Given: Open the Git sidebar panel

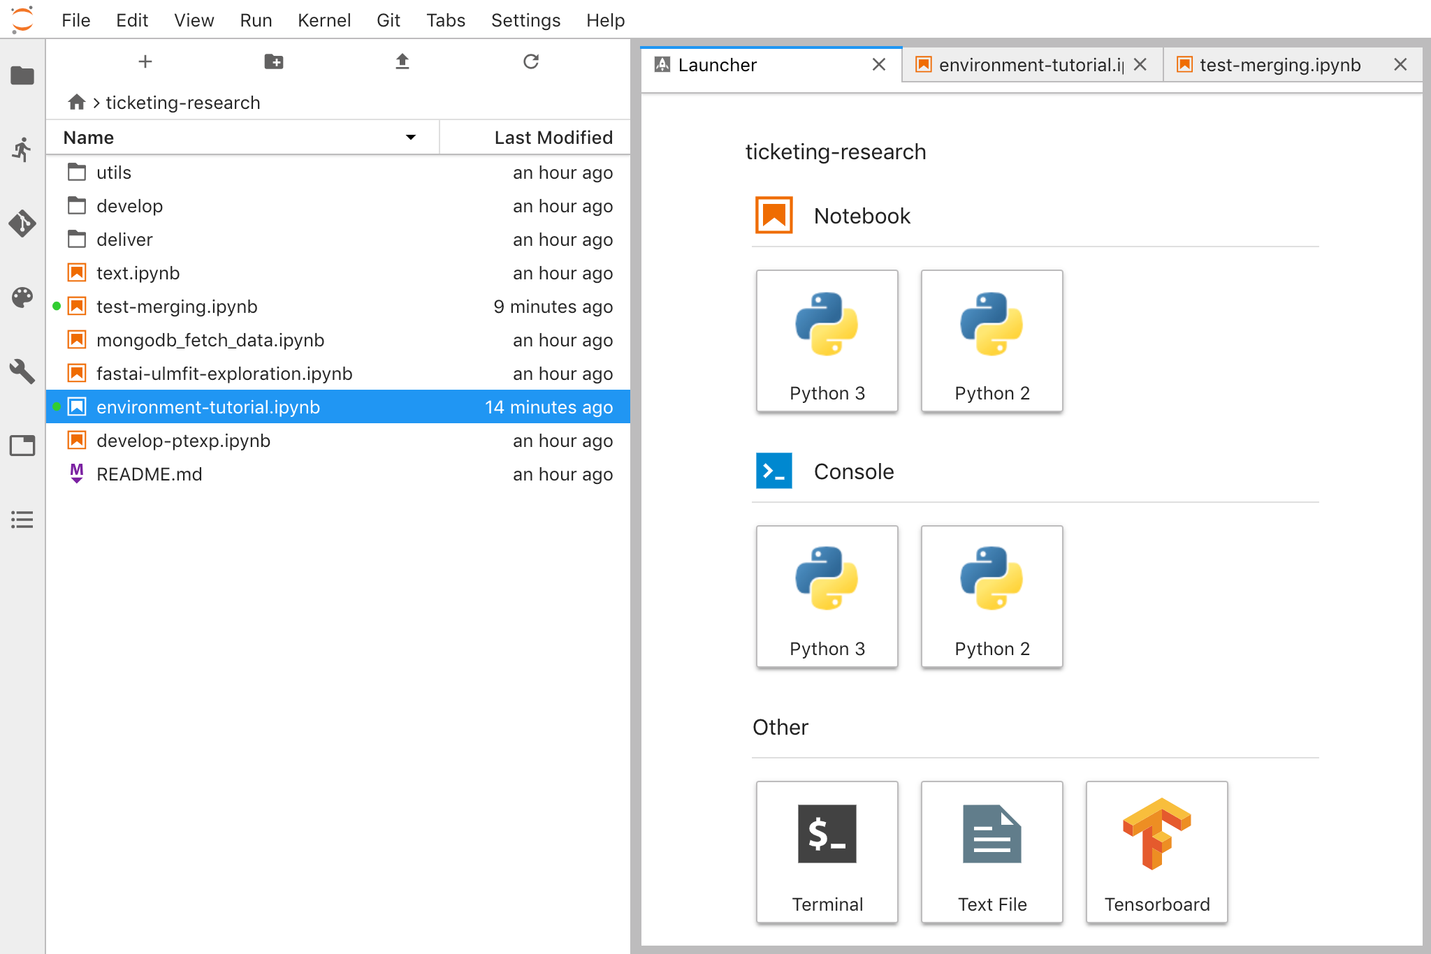Looking at the screenshot, I should tap(22, 223).
